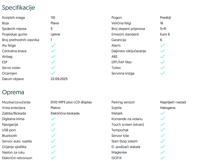This screenshot has width=207, height=168.
Task: Click the DVD MP3 plus LCD display text
Action: (71, 102)
